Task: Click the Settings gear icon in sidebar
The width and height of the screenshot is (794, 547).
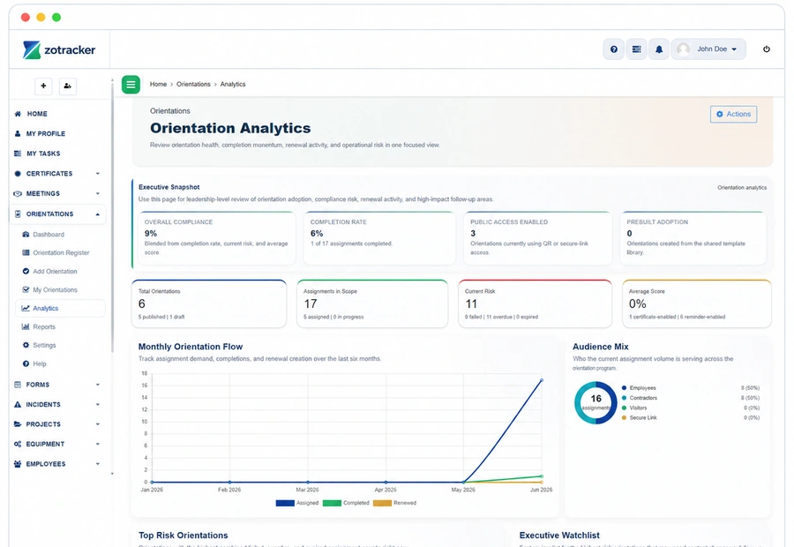Action: coord(26,345)
